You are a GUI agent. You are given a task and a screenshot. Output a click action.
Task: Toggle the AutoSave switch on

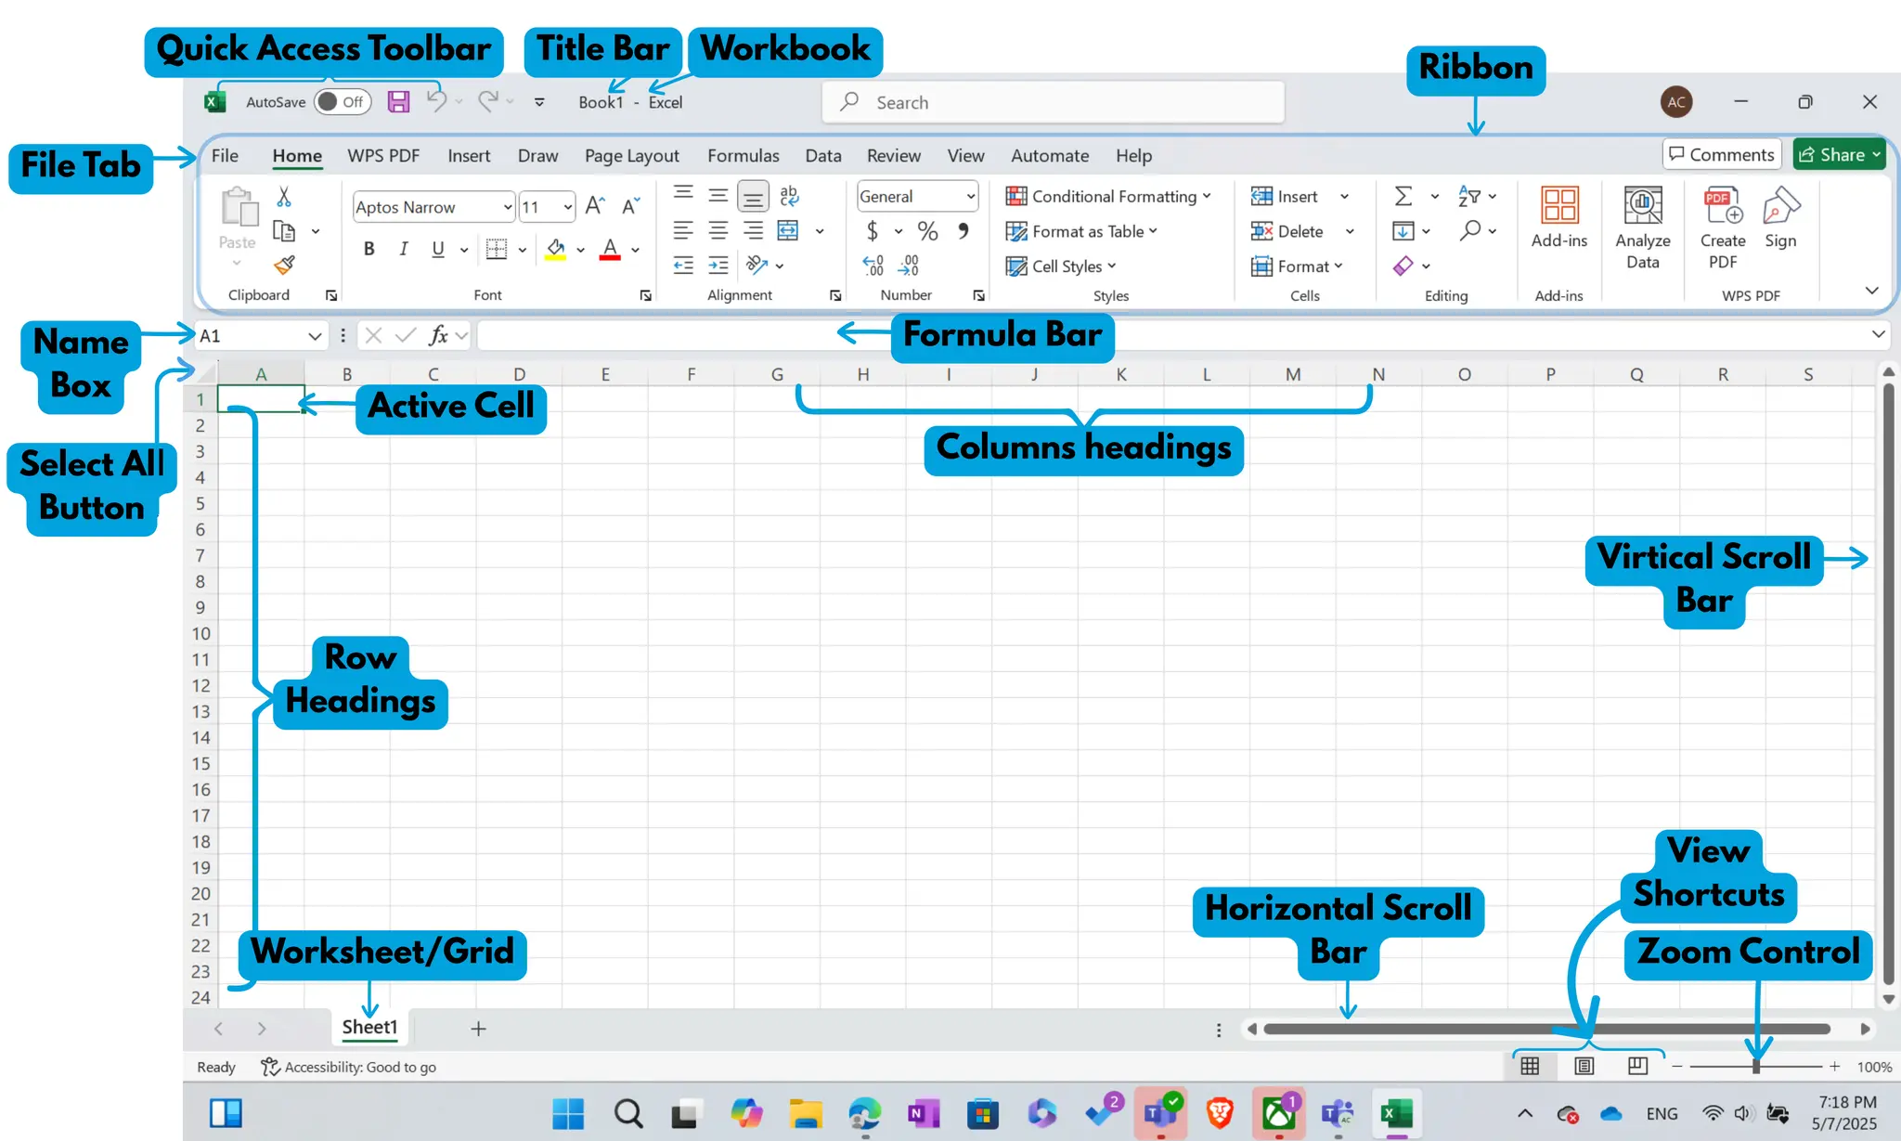pyautogui.click(x=343, y=102)
